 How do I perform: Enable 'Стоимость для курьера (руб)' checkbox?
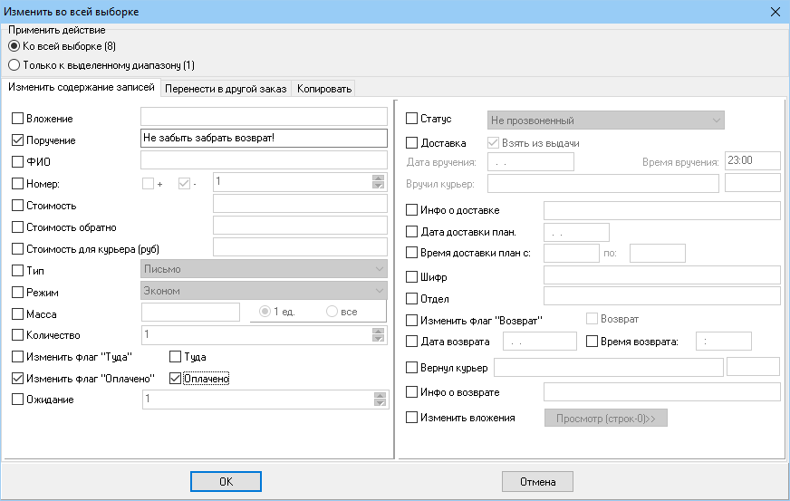pyautogui.click(x=17, y=248)
